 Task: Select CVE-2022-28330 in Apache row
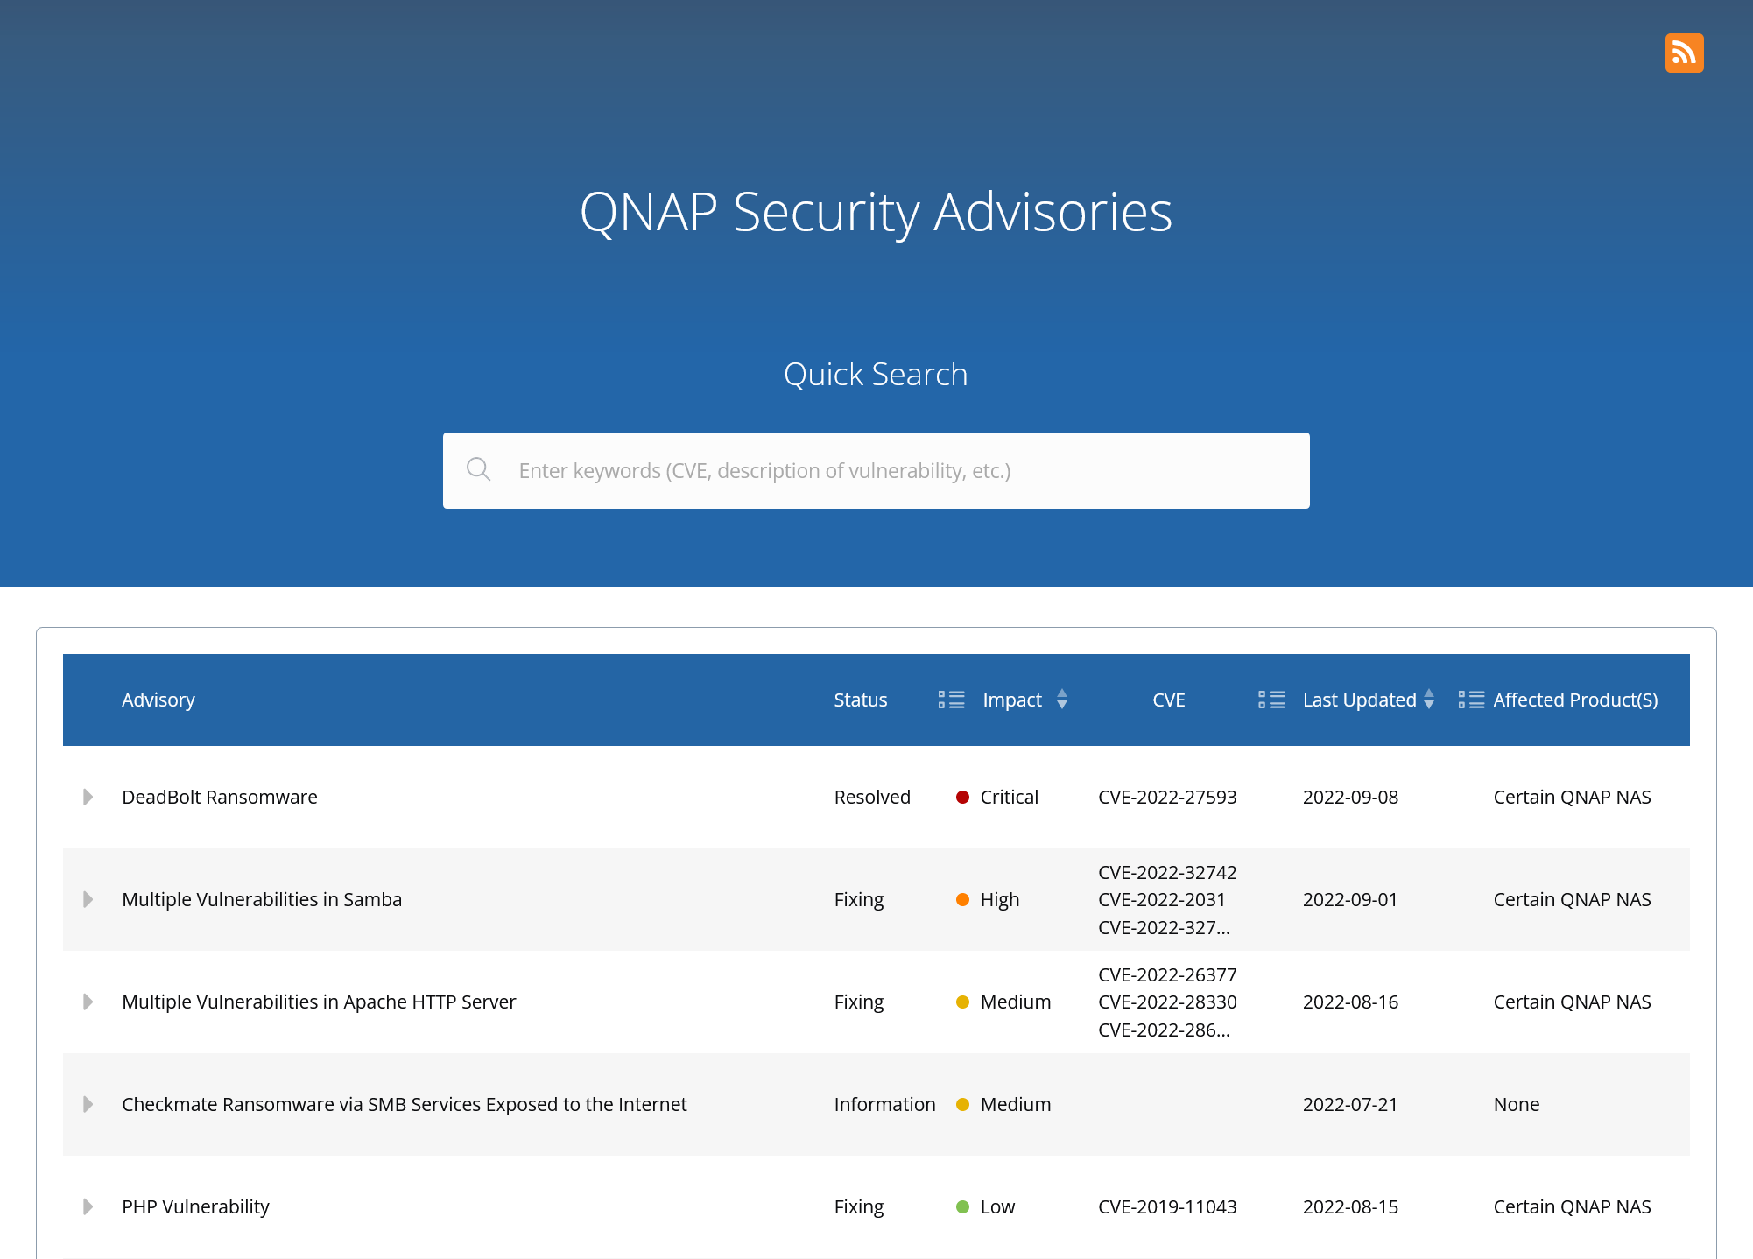pyautogui.click(x=1167, y=1002)
